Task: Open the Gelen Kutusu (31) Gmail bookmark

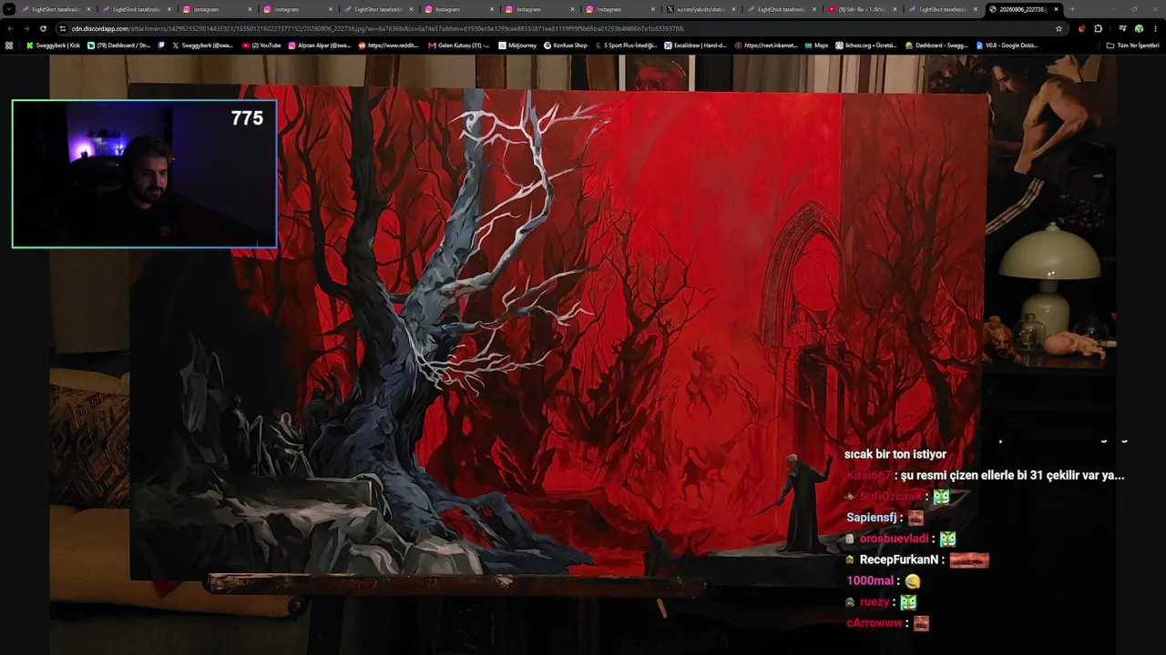Action: click(x=458, y=45)
